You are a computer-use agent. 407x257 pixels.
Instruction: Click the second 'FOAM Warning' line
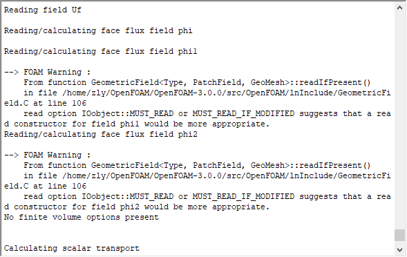tap(47, 155)
